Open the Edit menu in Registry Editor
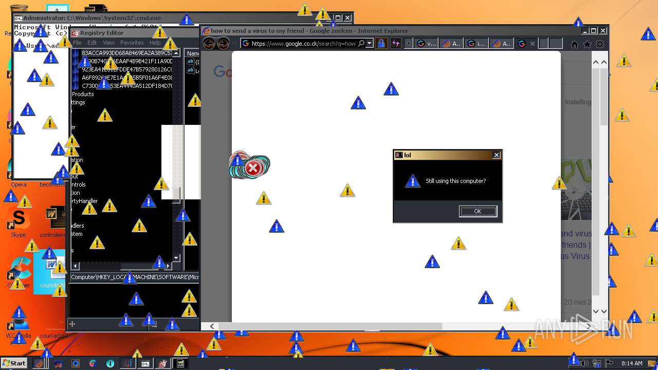The image size is (658, 370). pyautogui.click(x=92, y=43)
